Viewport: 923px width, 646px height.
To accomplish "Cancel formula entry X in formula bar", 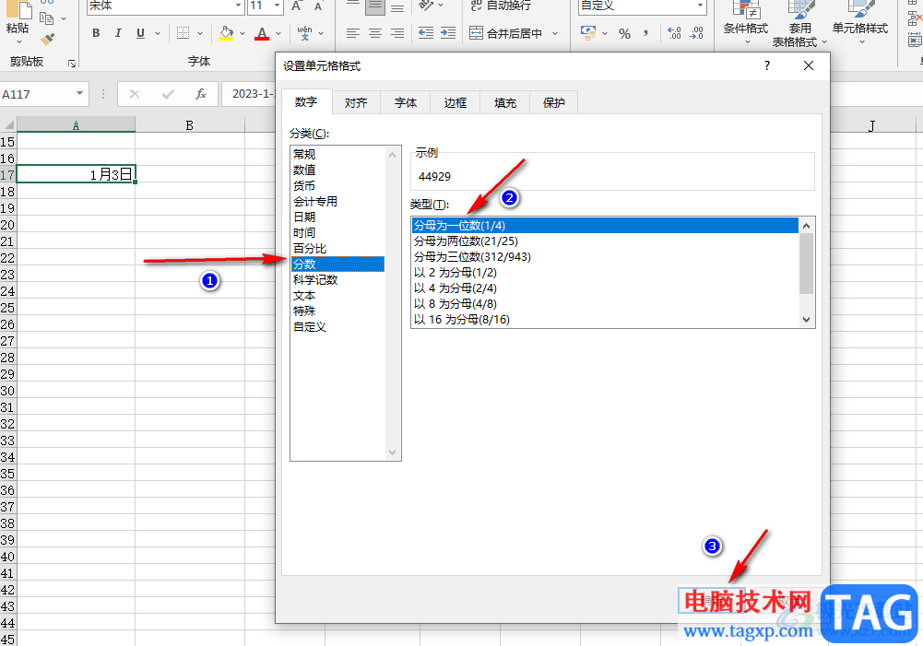I will (x=135, y=94).
